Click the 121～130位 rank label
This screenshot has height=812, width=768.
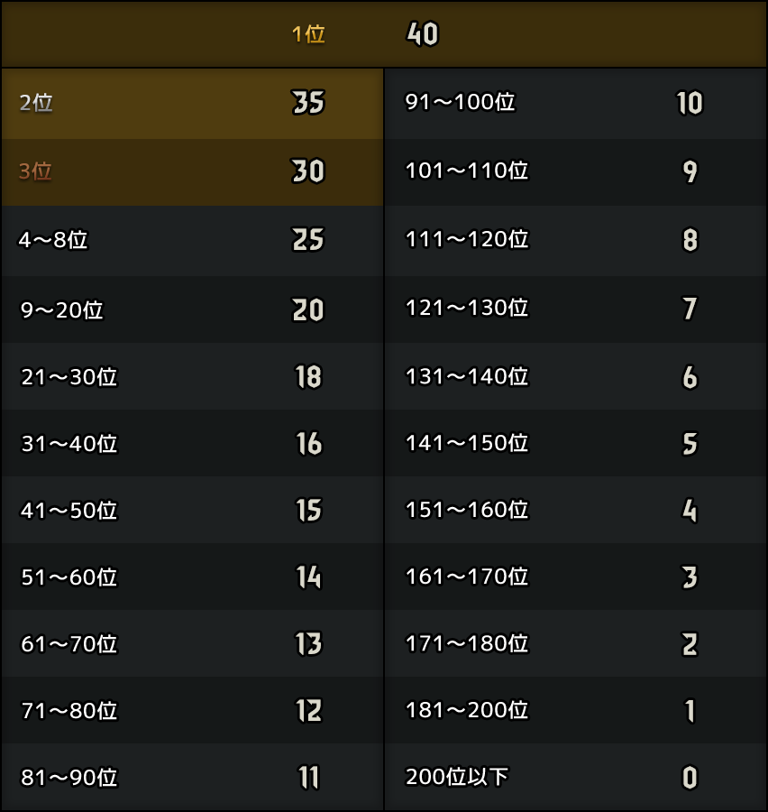click(x=467, y=308)
